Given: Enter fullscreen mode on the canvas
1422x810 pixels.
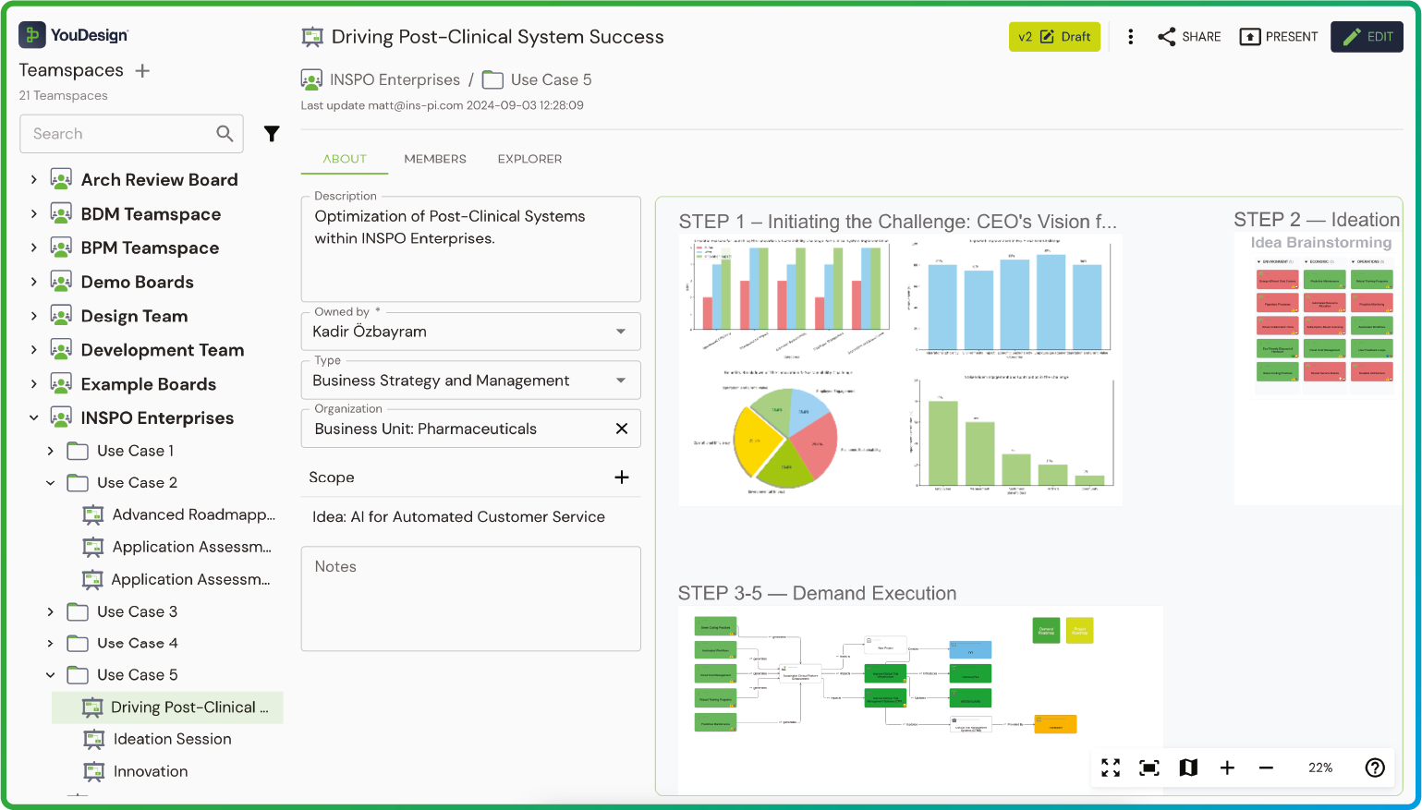Looking at the screenshot, I should coord(1111,768).
